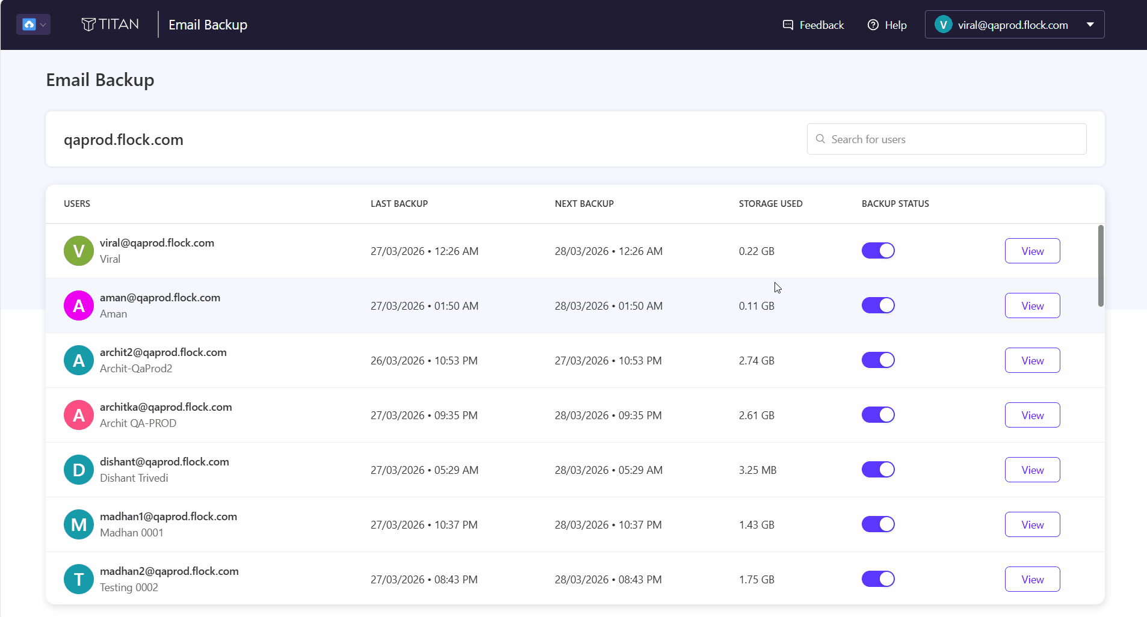Image resolution: width=1147 pixels, height=617 pixels.
Task: Click the search magnifier icon
Action: [820, 139]
